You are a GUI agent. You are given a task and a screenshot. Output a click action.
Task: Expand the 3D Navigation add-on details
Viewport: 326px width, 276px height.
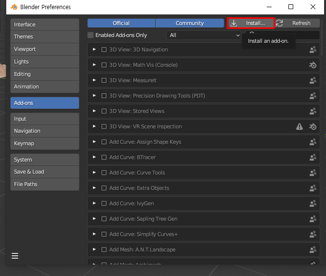[94, 50]
